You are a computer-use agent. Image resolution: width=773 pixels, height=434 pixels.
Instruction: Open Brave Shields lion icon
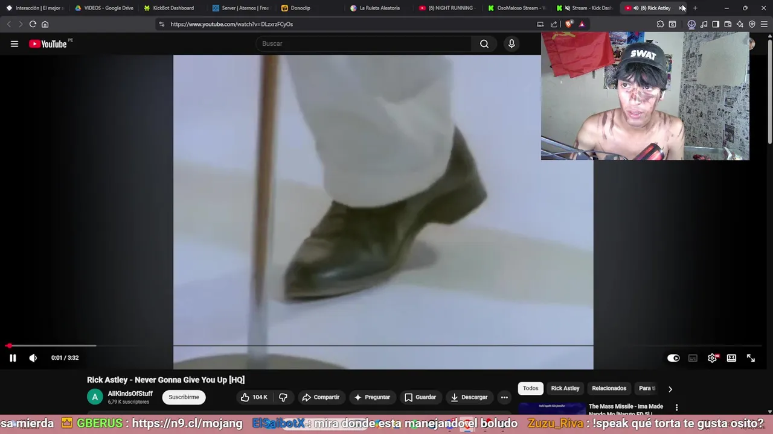point(568,24)
